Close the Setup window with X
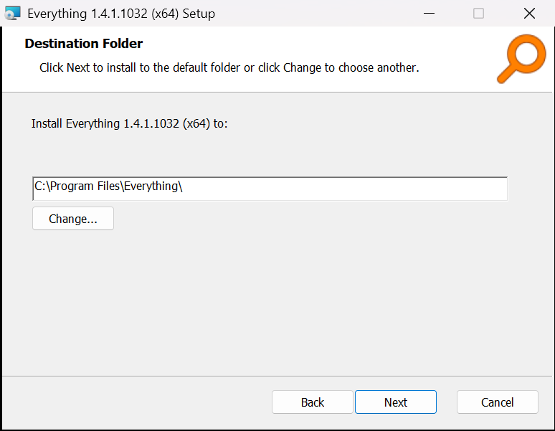Viewport: 555px width, 431px height. [529, 14]
